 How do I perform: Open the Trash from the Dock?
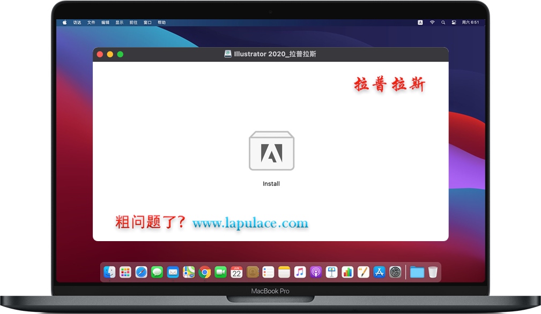[x=432, y=272]
